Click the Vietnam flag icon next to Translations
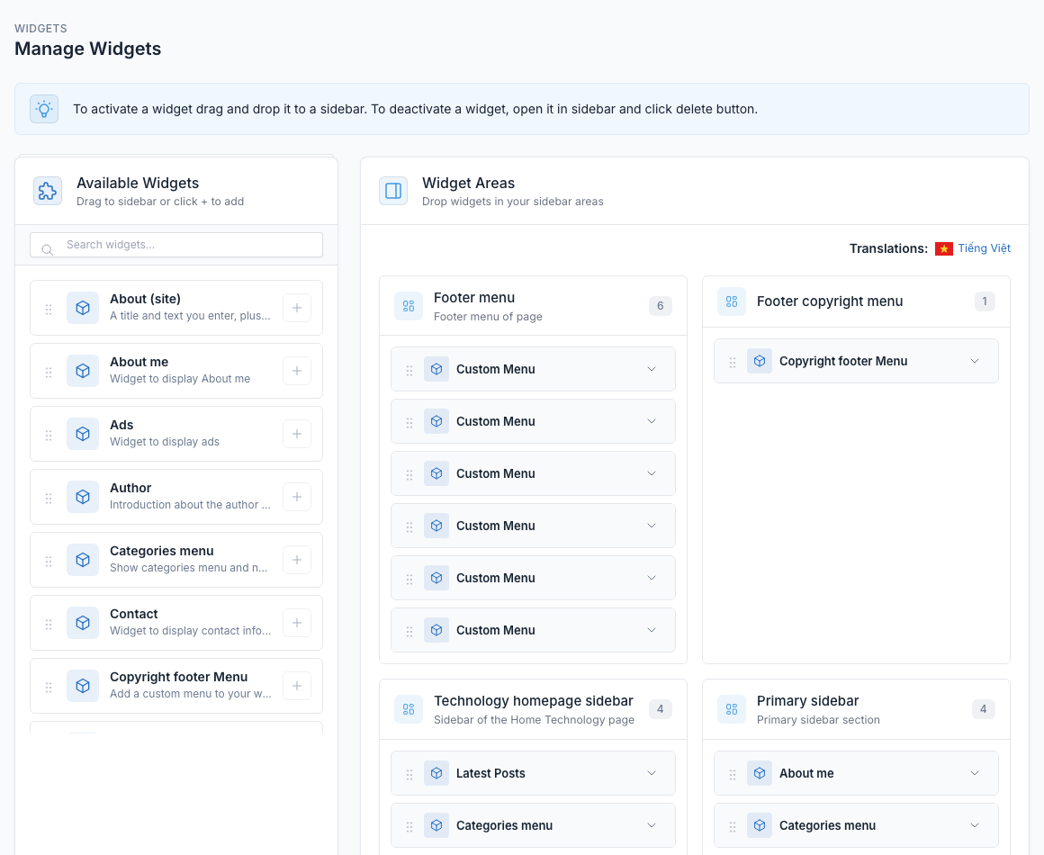The image size is (1044, 855). click(943, 248)
